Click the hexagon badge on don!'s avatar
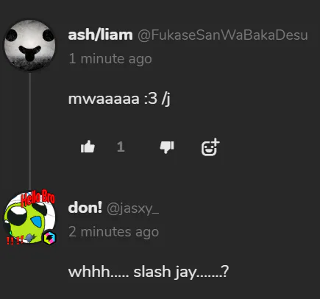 49,238
